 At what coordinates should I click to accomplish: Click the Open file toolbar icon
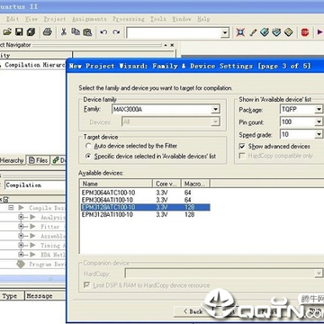[x=7, y=31]
